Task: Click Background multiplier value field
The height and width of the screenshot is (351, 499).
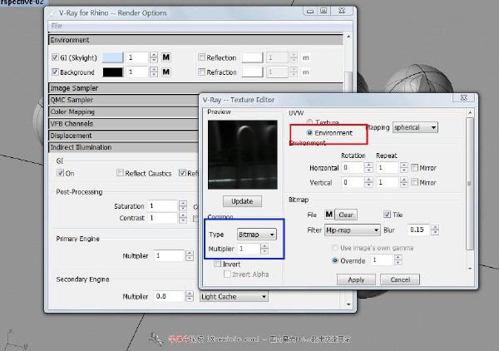Action: [137, 72]
